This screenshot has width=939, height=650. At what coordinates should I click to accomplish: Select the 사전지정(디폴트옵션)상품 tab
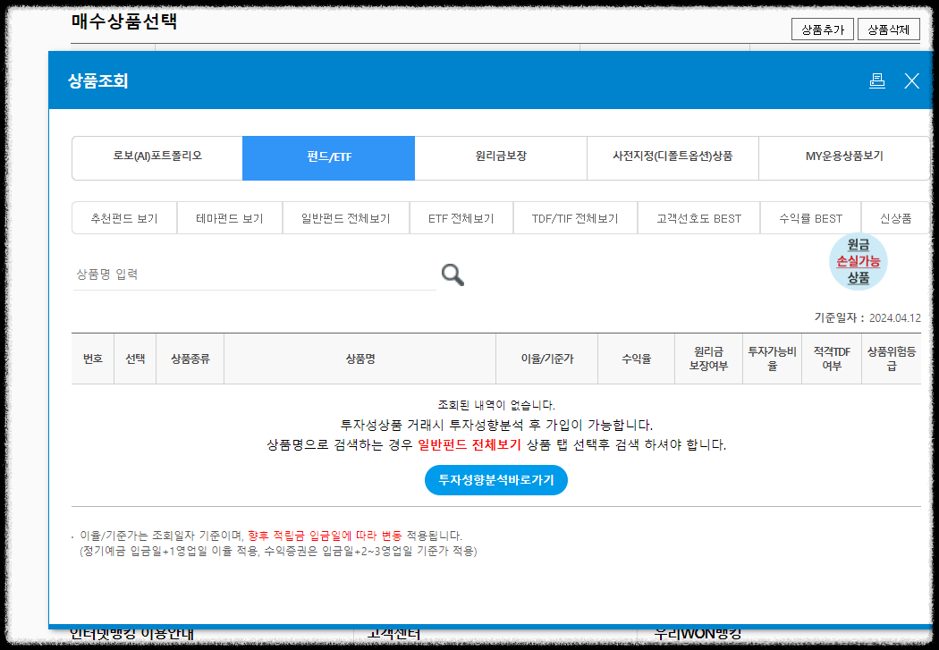[672, 157]
